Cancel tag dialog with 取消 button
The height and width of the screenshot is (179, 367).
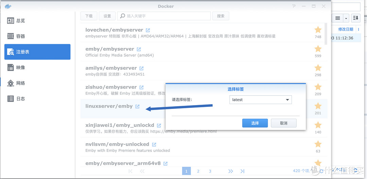point(284,123)
